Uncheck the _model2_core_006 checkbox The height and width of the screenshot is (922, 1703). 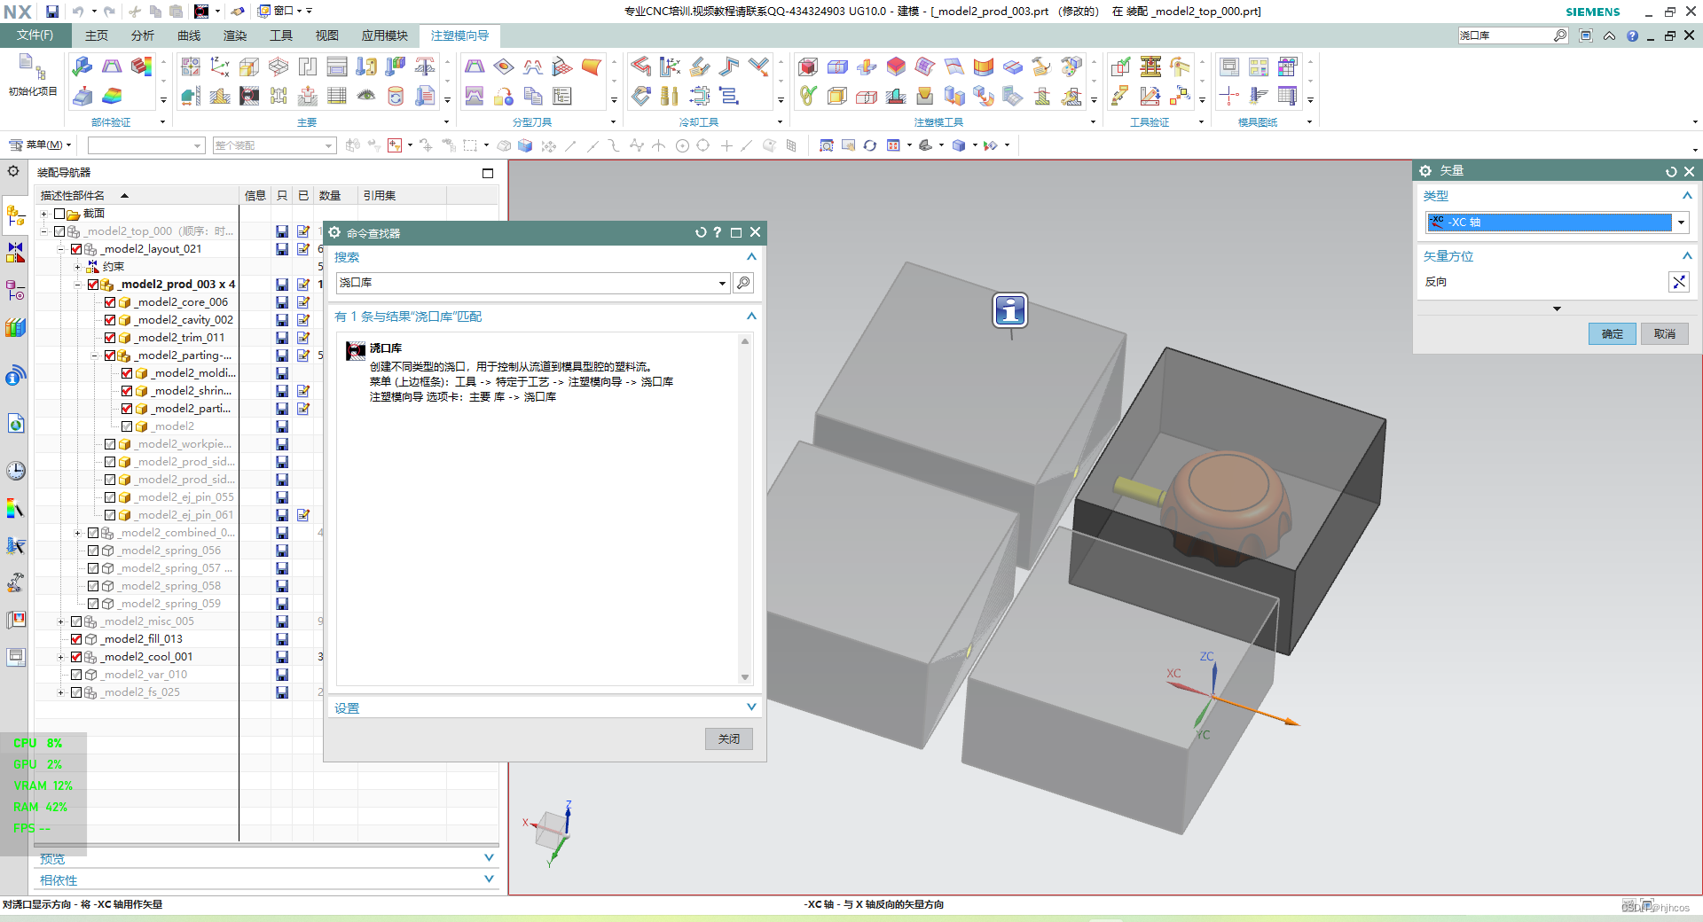tap(110, 302)
